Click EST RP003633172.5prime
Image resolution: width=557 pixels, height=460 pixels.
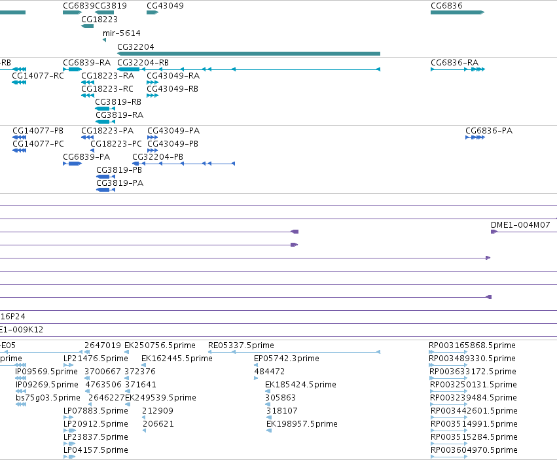click(448, 378)
